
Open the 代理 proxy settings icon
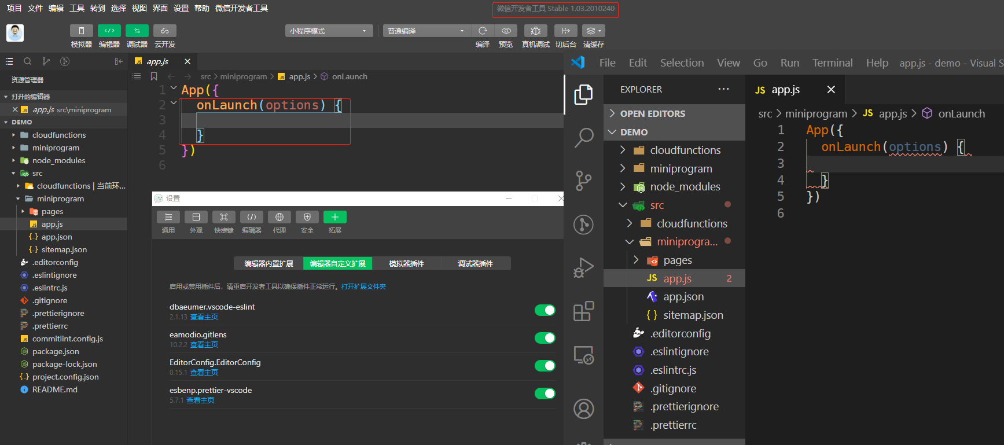(279, 217)
